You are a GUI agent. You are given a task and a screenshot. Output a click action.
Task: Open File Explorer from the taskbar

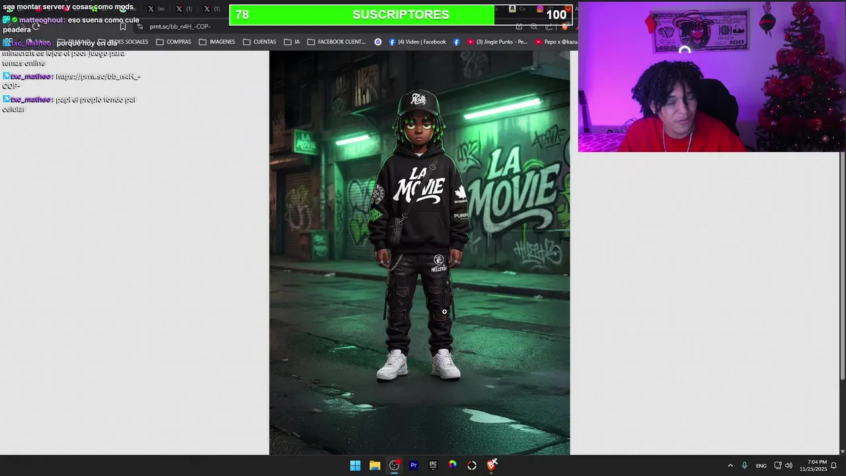pyautogui.click(x=375, y=465)
